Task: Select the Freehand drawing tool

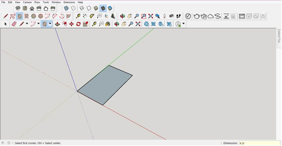Action: tap(12, 16)
